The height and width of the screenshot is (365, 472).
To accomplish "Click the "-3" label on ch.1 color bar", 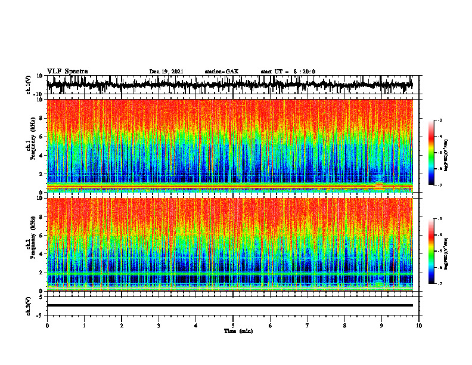I will pos(440,120).
